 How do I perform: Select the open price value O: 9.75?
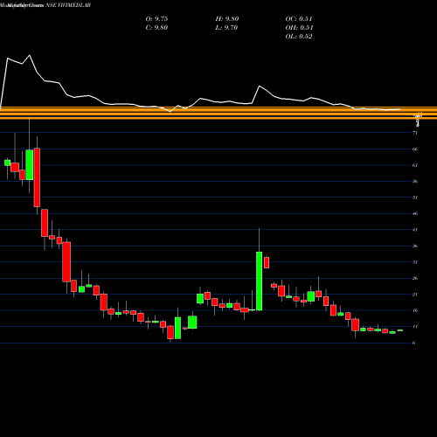click(156, 19)
